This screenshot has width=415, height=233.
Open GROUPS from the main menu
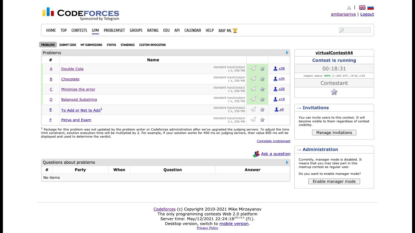(136, 30)
